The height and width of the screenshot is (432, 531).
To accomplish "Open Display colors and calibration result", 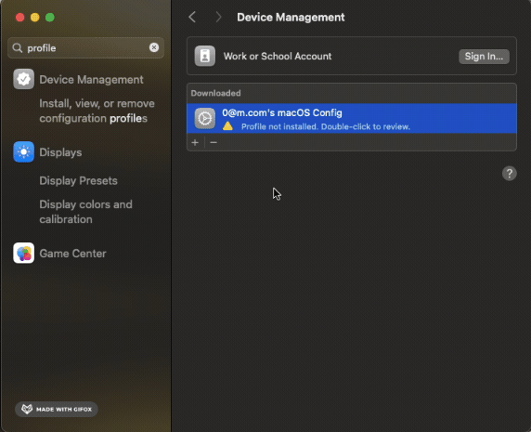I will tap(85, 212).
